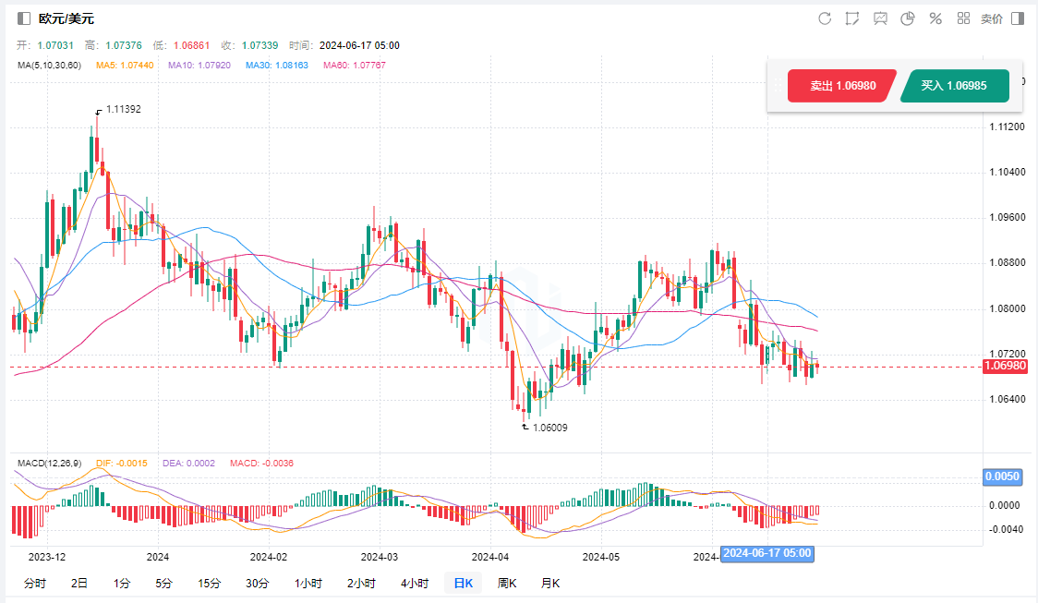Image resolution: width=1038 pixels, height=603 pixels.
Task: Toggle the left panel icon beside 欧元/美元
Action: pos(24,18)
